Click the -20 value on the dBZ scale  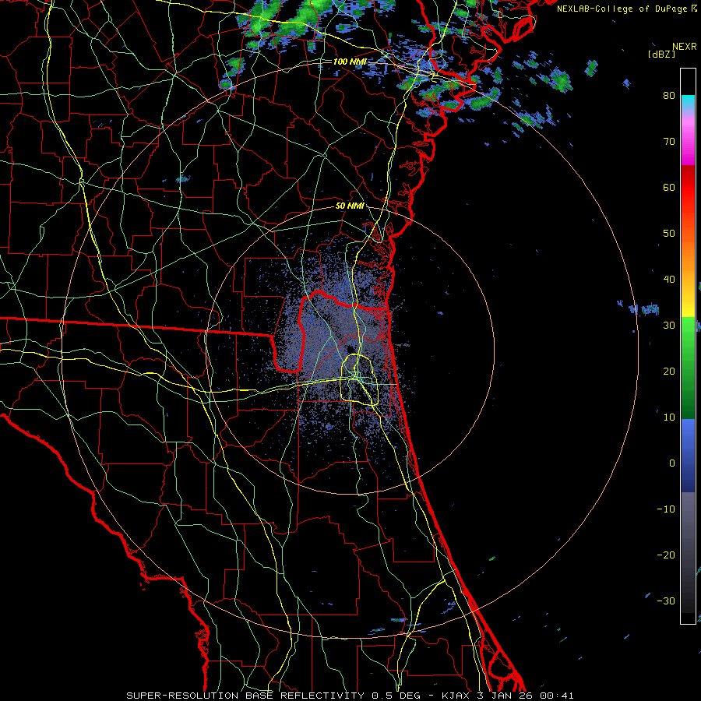point(666,555)
